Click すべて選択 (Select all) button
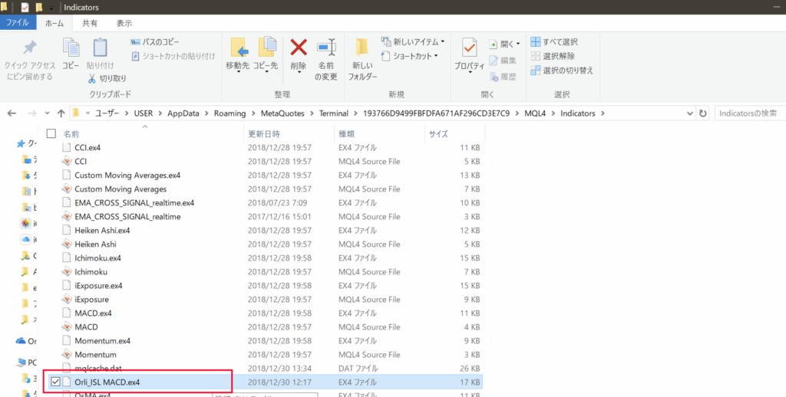The width and height of the screenshot is (786, 397). pos(554,42)
